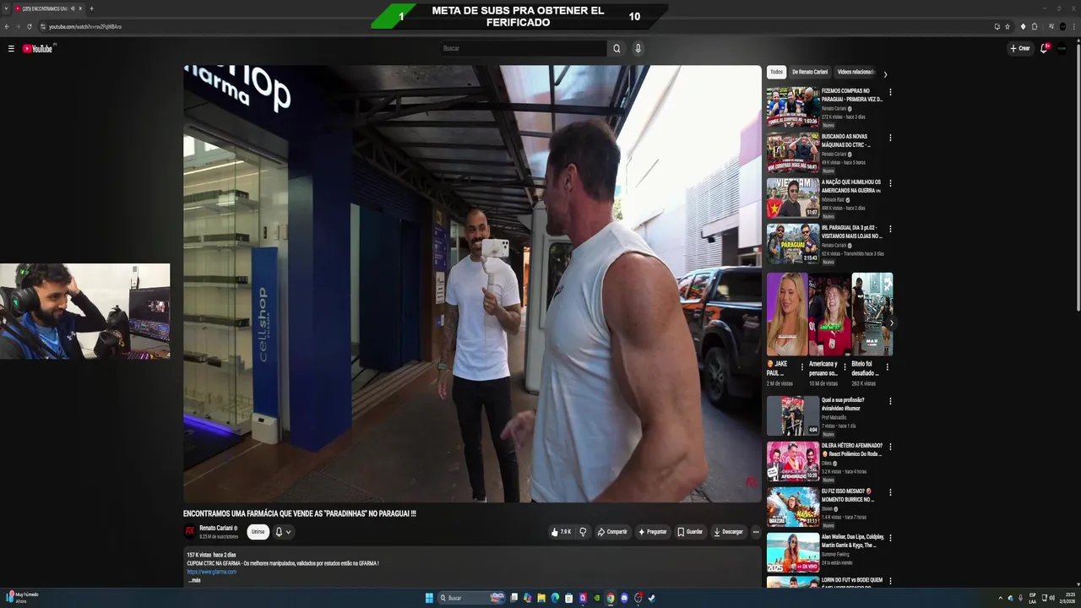Viewport: 1081px width, 608px height.
Task: Open the Alan Walker, Dua Lipa live stream thumbnail
Action: tap(793, 552)
